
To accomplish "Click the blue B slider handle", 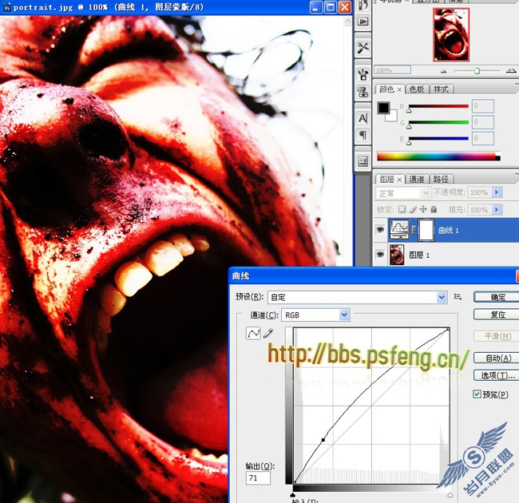I will (x=409, y=143).
